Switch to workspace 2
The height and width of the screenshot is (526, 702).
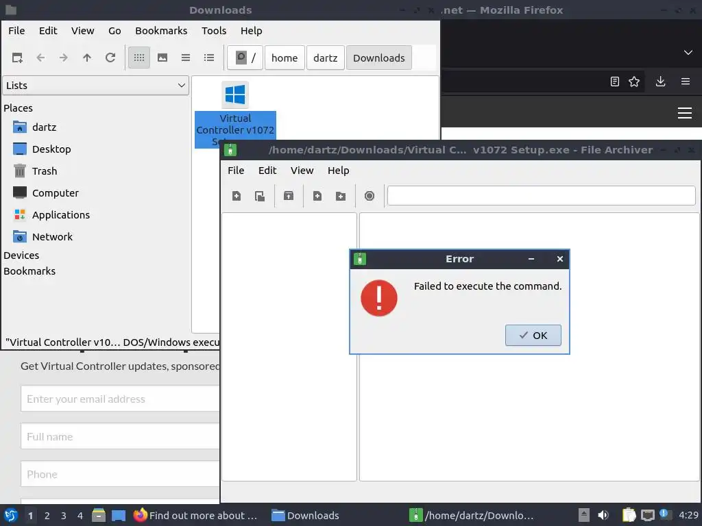click(x=47, y=516)
